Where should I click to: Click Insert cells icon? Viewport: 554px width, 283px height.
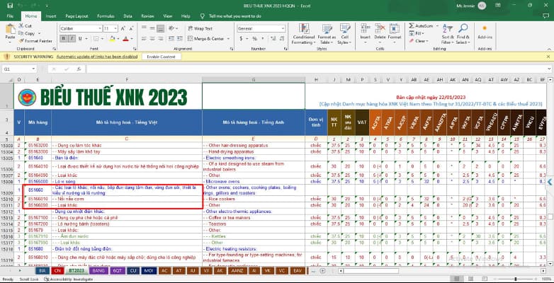(365, 30)
